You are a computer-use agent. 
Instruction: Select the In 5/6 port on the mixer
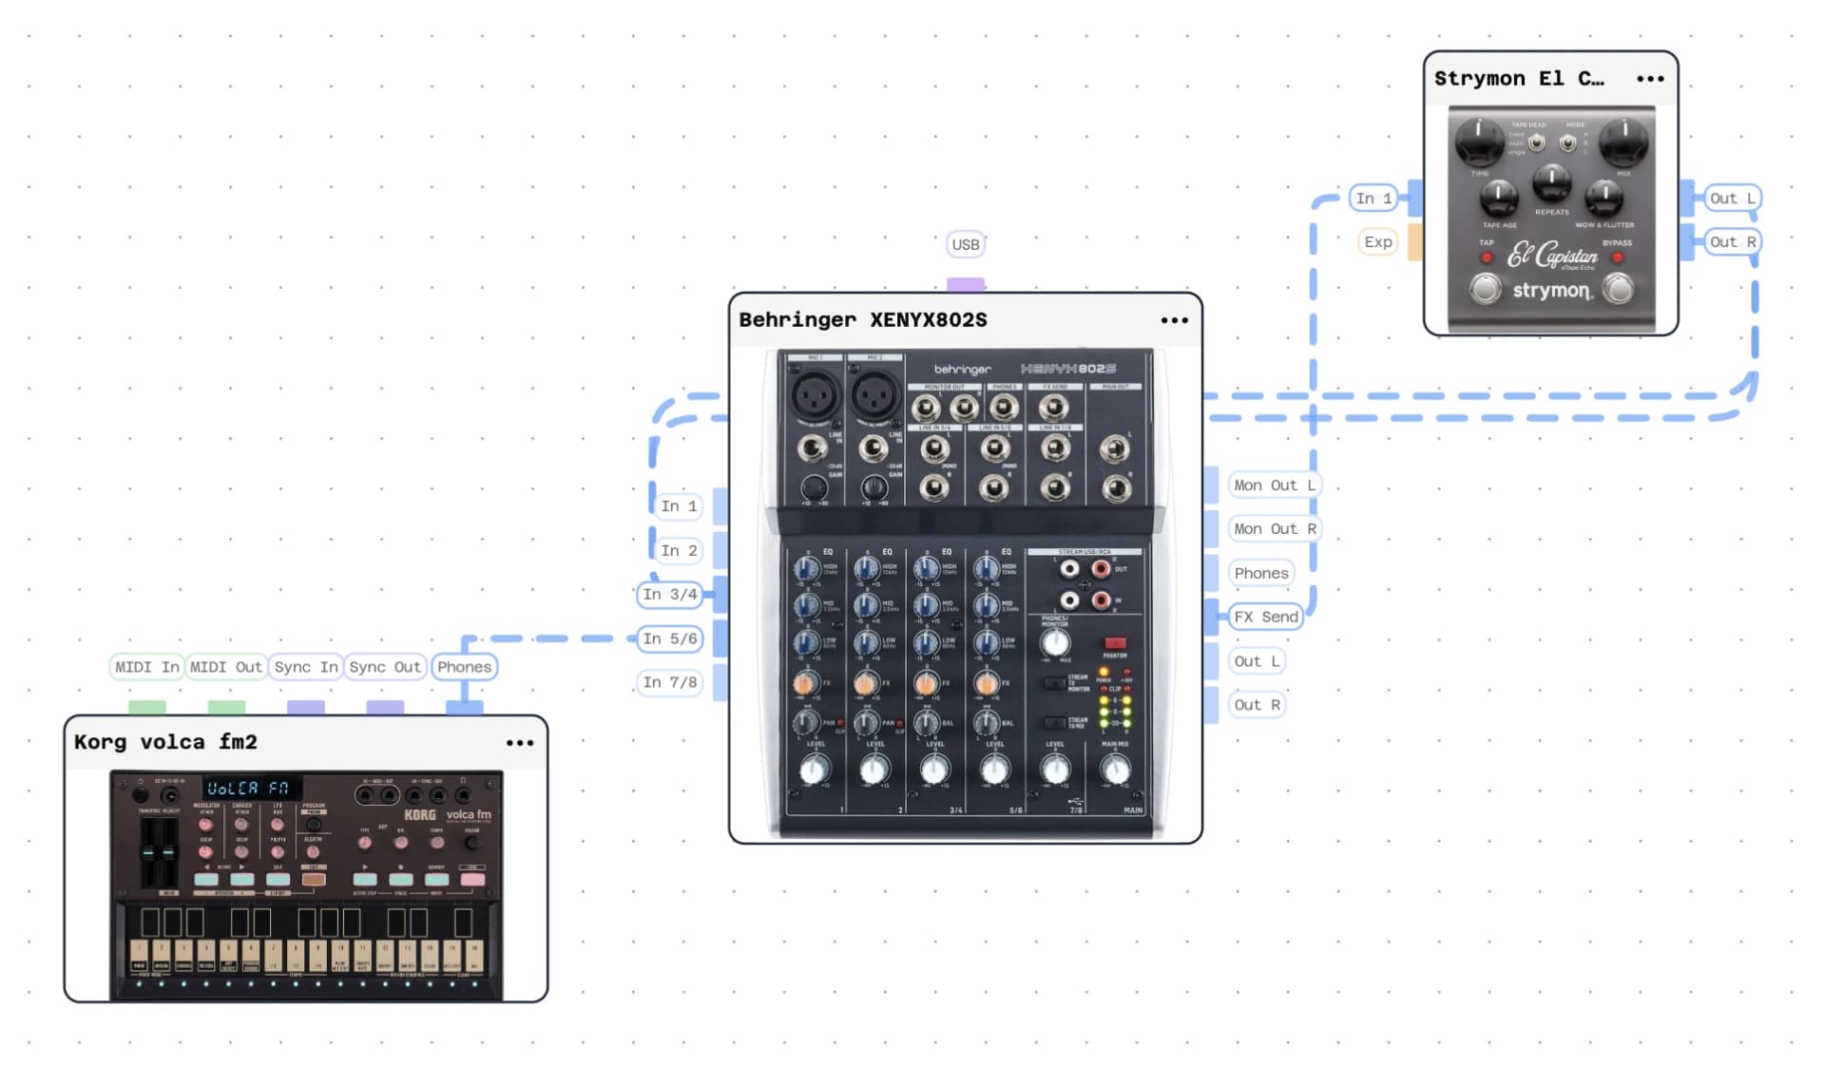(670, 638)
